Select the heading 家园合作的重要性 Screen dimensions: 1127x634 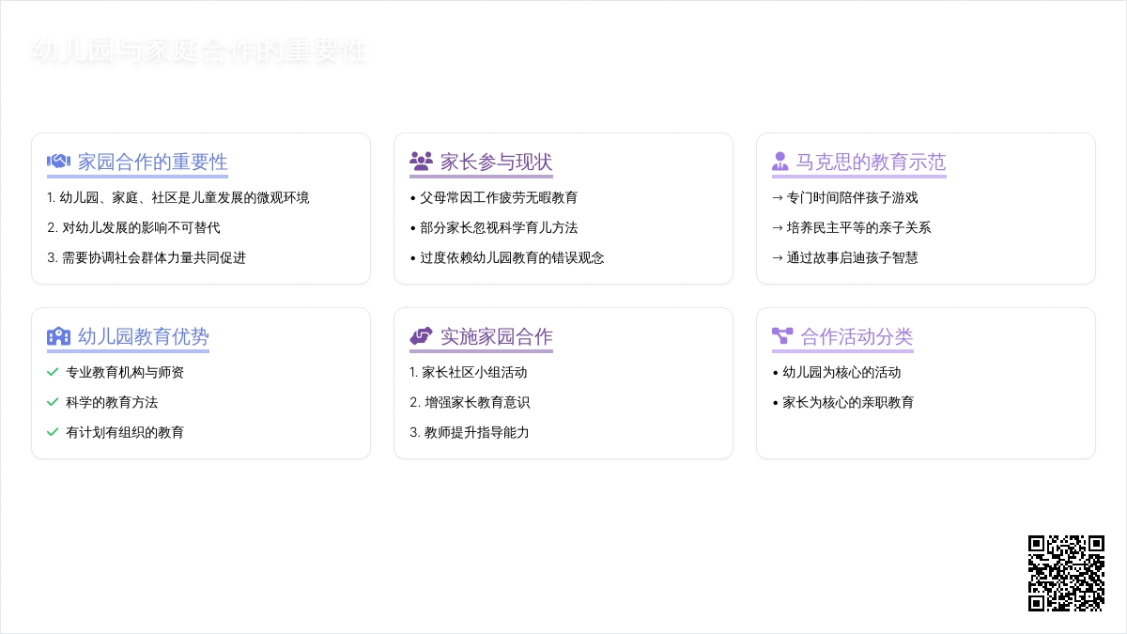coord(152,162)
